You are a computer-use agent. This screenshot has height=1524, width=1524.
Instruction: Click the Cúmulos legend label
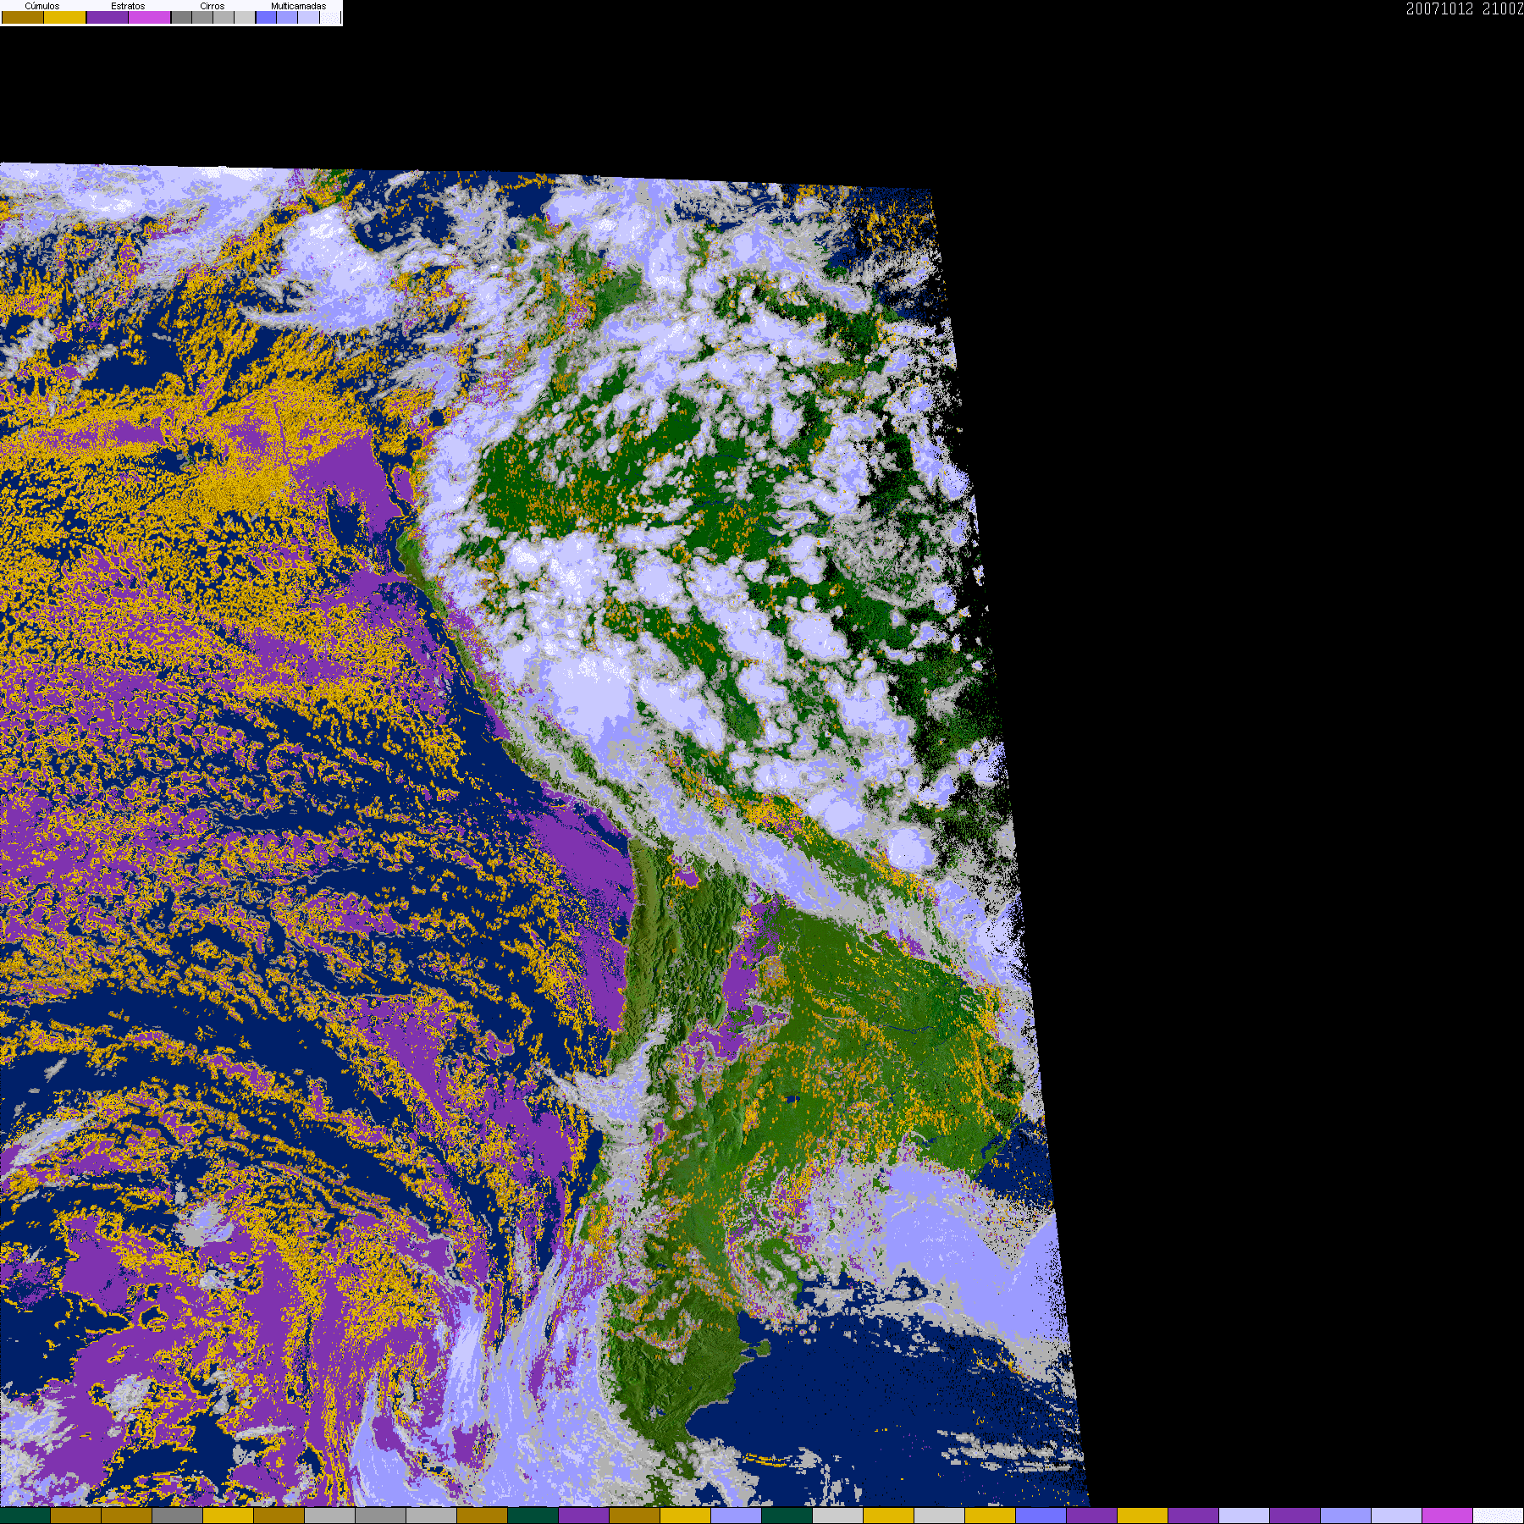[42, 6]
